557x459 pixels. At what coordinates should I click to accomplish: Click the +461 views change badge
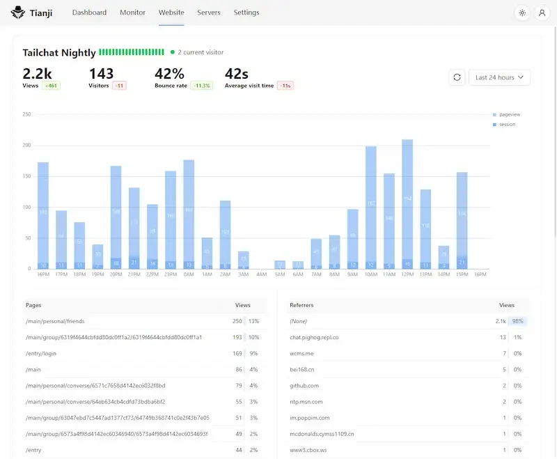click(51, 86)
